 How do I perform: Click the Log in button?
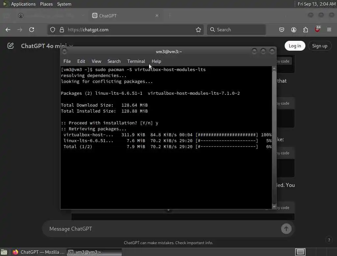tap(295, 46)
